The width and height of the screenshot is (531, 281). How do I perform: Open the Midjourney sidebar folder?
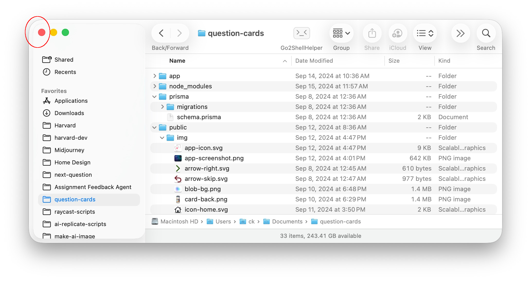pos(89,150)
